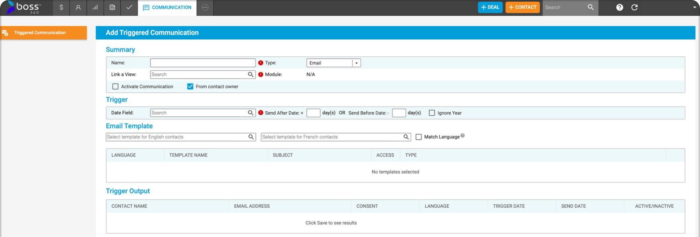Screen dimensions: 700x237
Task: Open the Type dropdown showing Email
Action: click(333, 63)
